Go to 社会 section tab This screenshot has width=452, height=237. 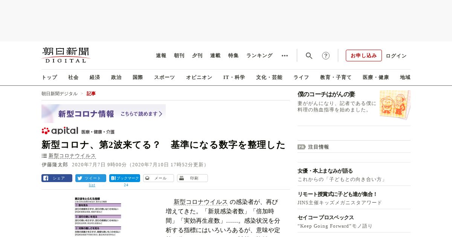(73, 77)
